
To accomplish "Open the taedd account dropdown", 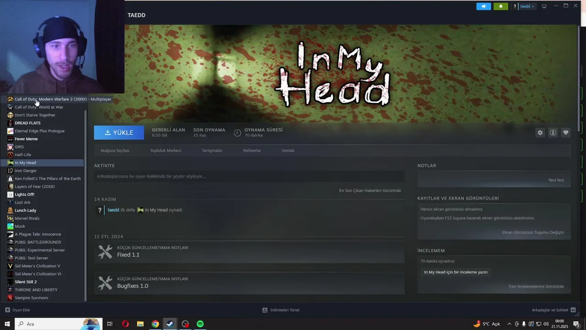I will pos(527,6).
